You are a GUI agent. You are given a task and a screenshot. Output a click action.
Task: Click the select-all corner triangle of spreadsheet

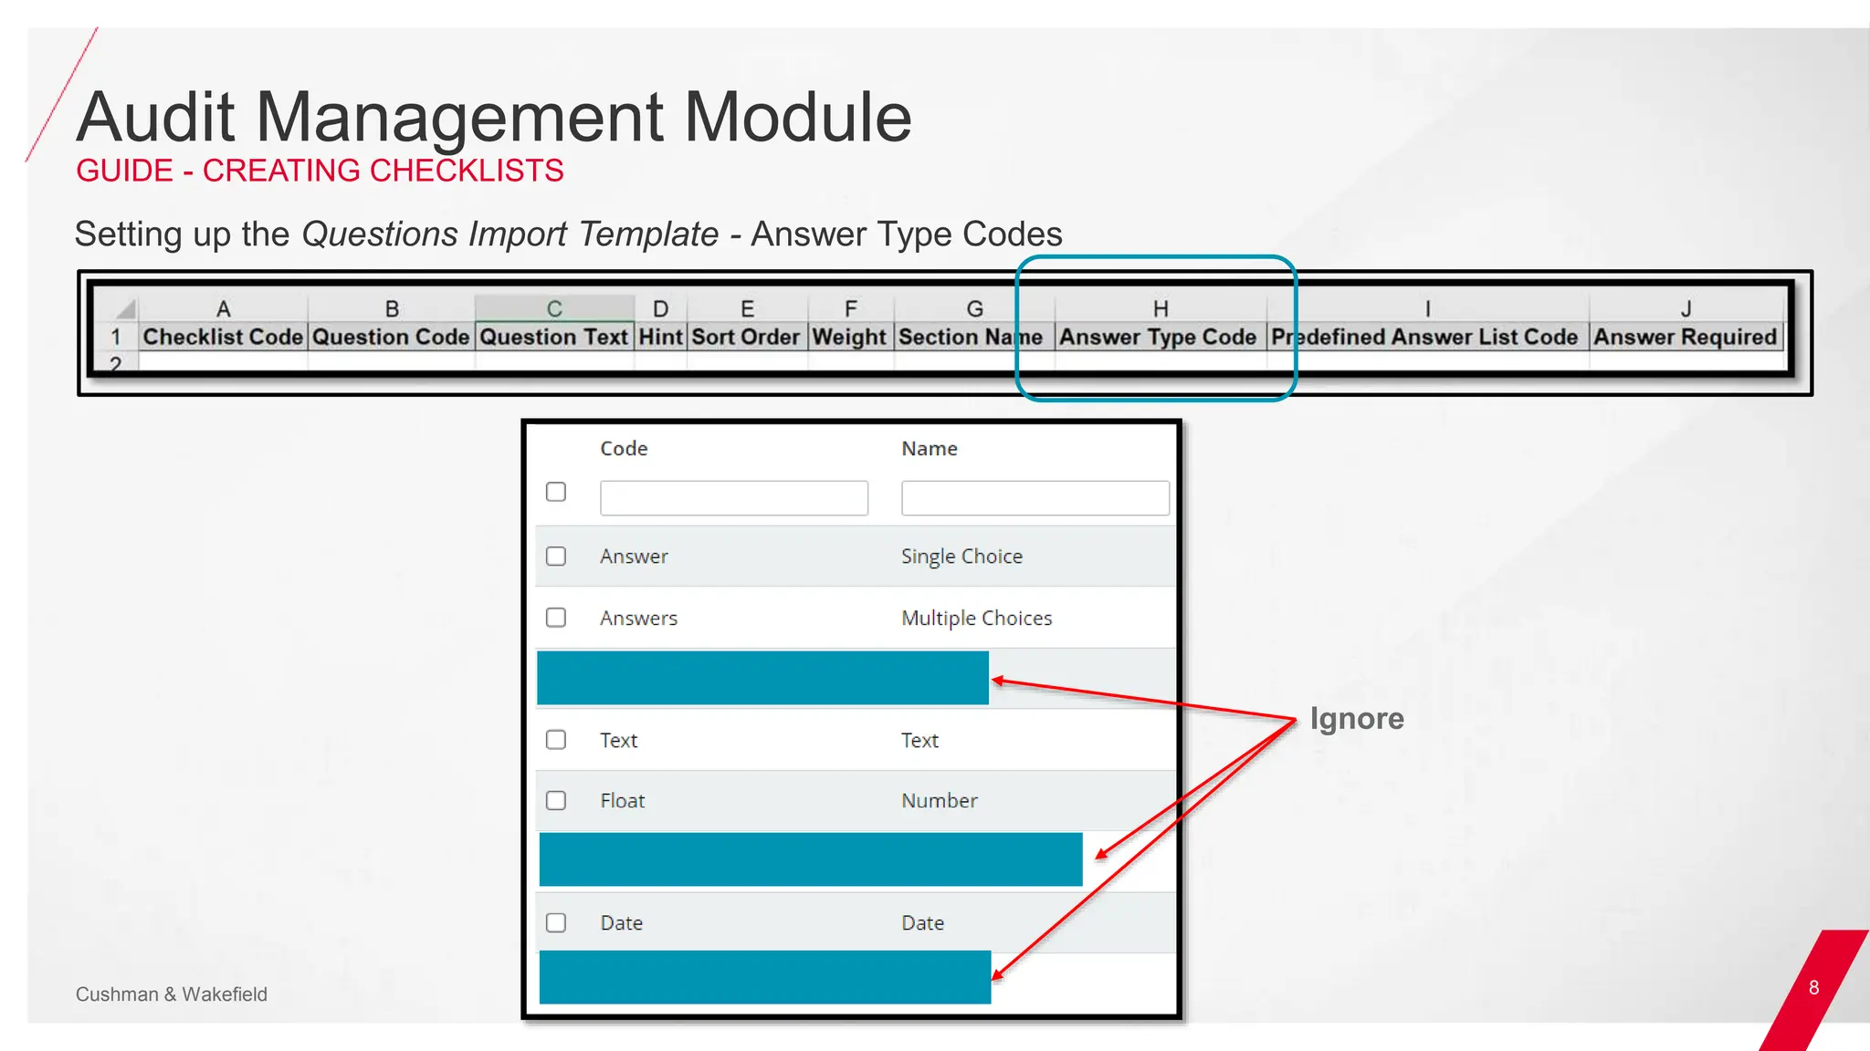tap(127, 308)
